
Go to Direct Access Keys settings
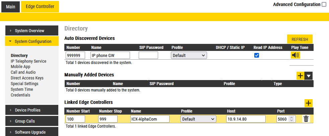coord(27,78)
